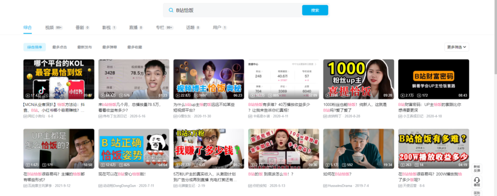Click the UP icon before 网红小狗勾
Viewport: 497px width, 196px height.
coord(25,116)
